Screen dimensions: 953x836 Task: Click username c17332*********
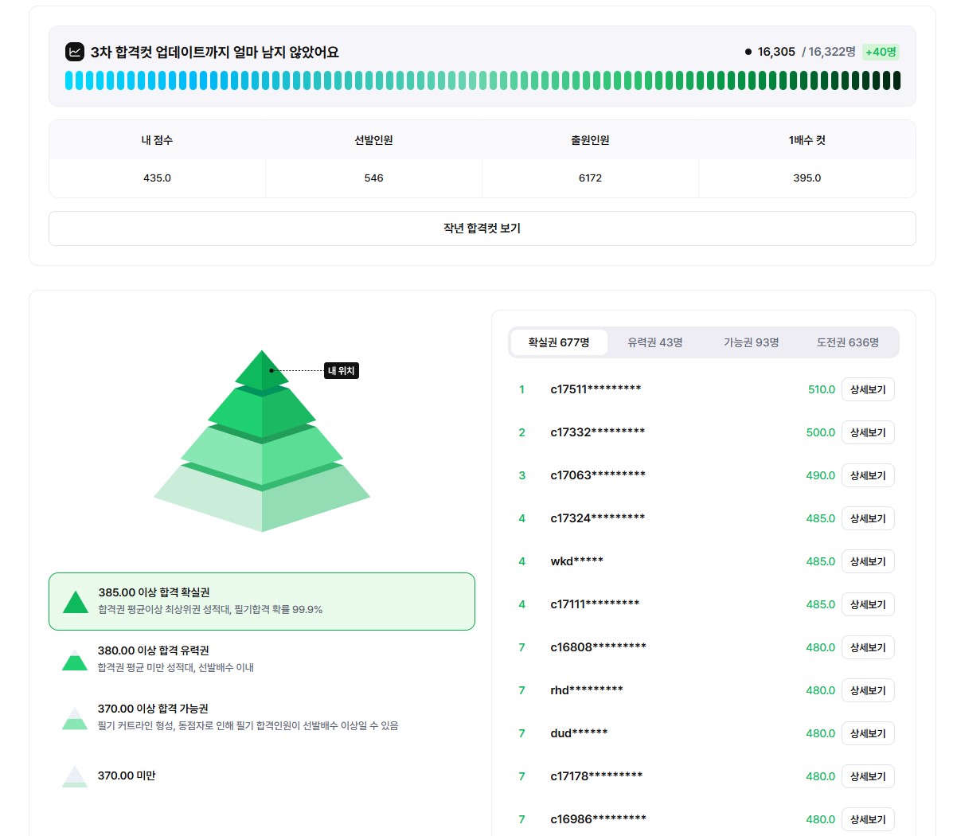point(597,432)
